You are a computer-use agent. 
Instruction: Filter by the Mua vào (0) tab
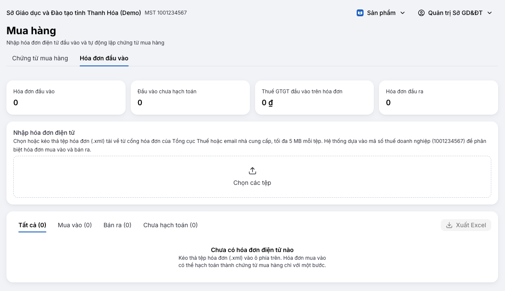click(x=75, y=225)
